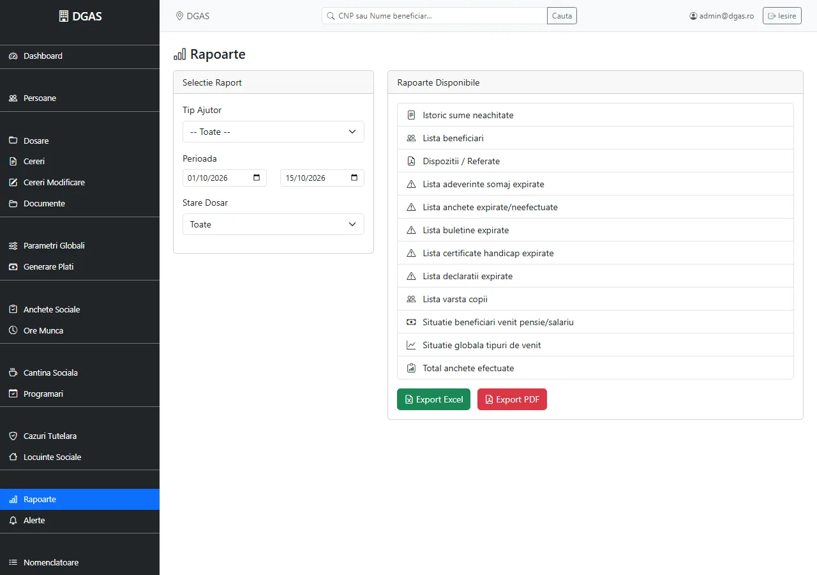This screenshot has width=817, height=575.
Task: Click the Cazuri Tutelara shield icon
Action: tap(13, 436)
